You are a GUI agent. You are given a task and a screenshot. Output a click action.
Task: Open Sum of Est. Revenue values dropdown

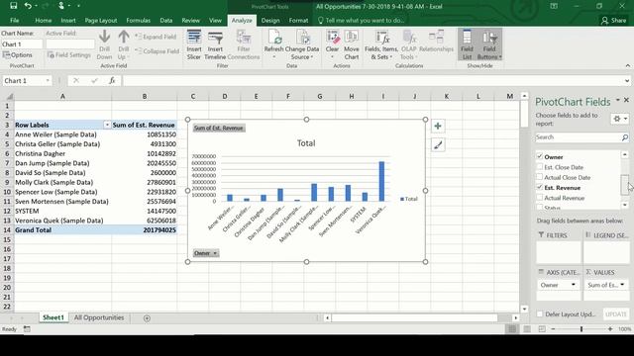[622, 285]
